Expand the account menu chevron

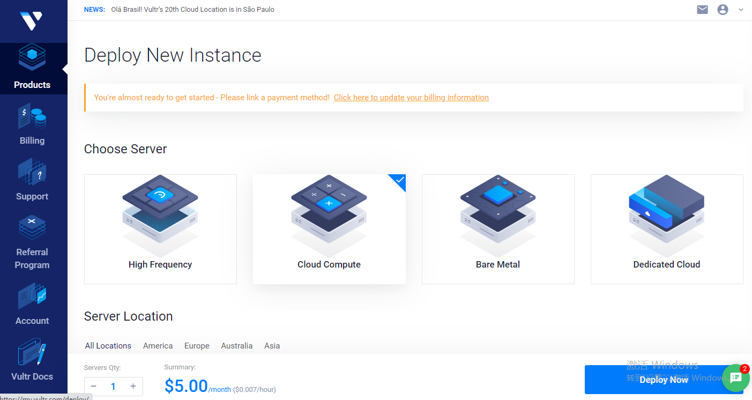coord(741,10)
